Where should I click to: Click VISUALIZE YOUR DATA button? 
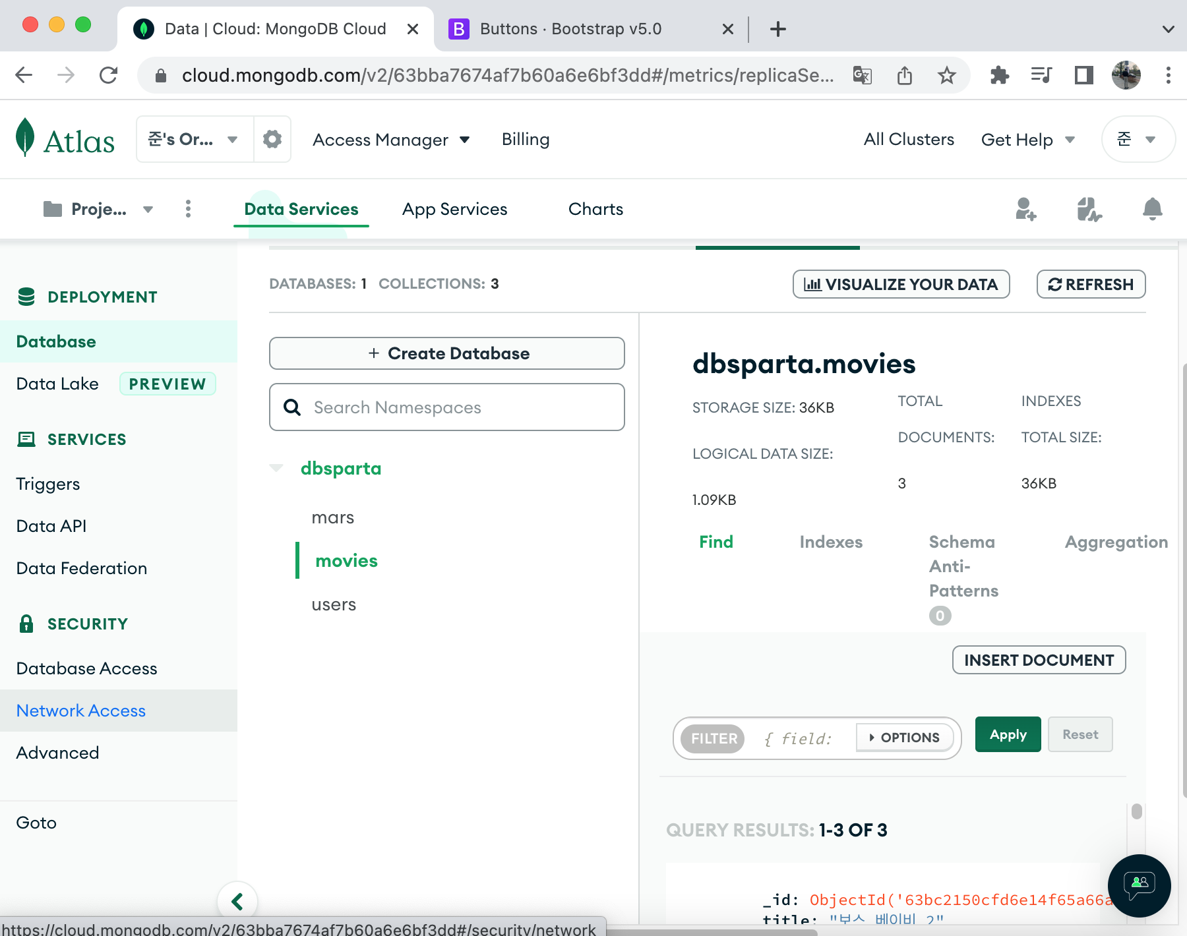click(x=901, y=284)
